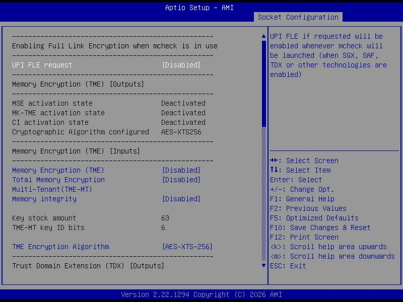This screenshot has width=403, height=302.
Task: Click the Memory Encryption (TME) [Outputs] heading
Action: click(78, 84)
